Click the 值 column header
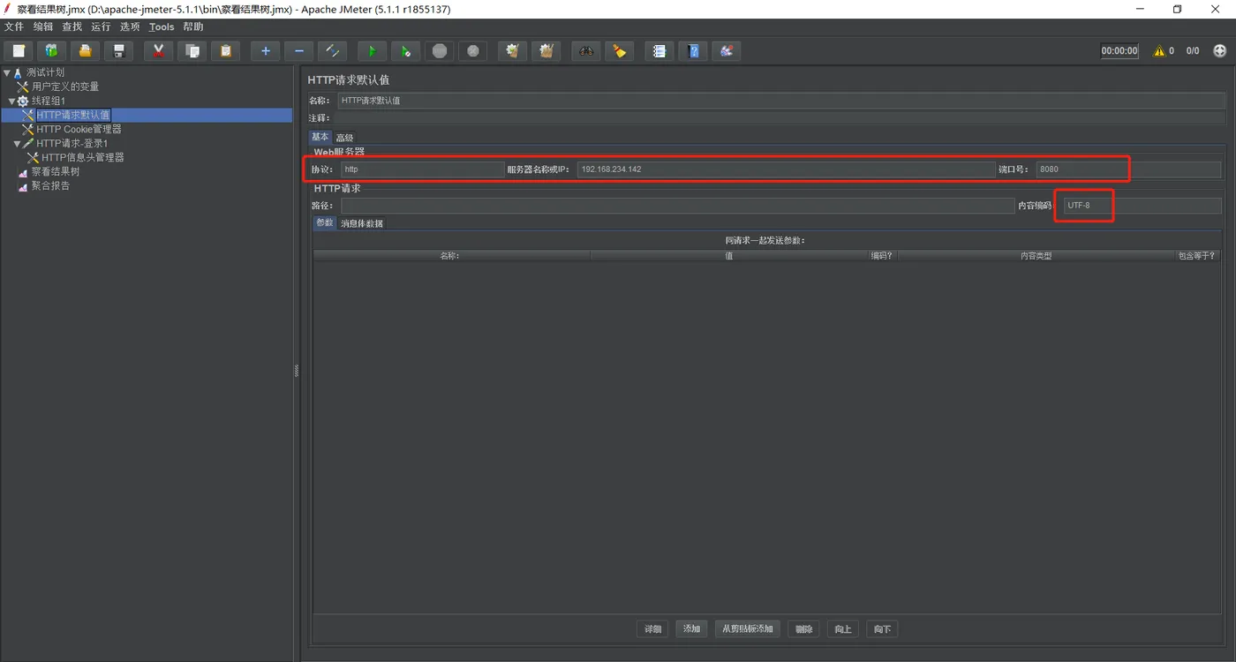The height and width of the screenshot is (662, 1236). click(729, 256)
